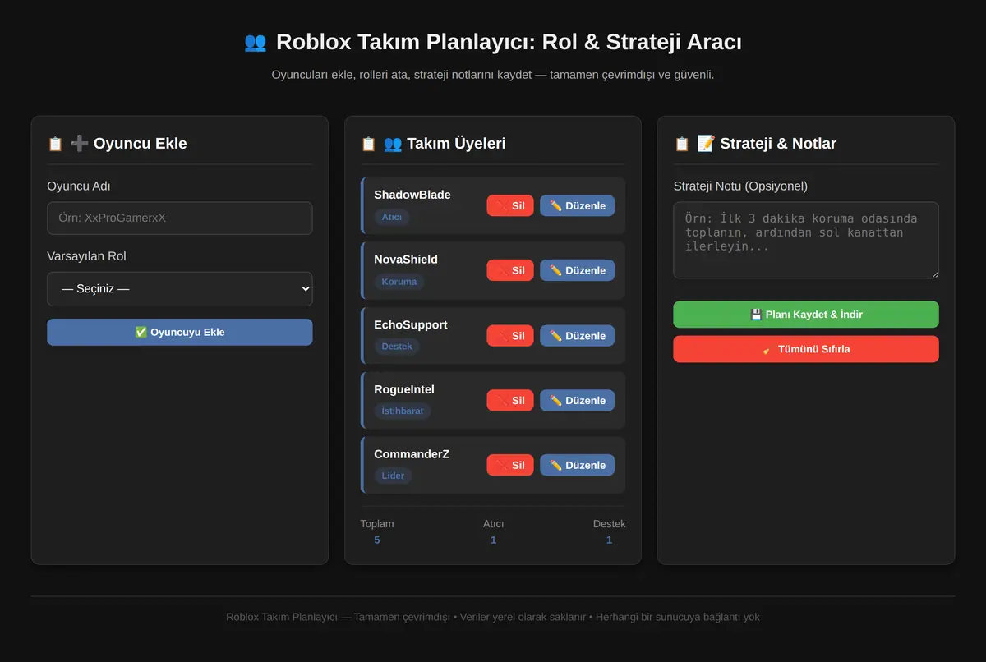Select the CommanderZ player name
The image size is (986, 662).
tap(412, 454)
